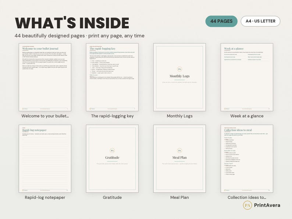Click the PrintAvera brand name text
Image resolution: width=292 pixels, height=219 pixels.
[x=267, y=205]
